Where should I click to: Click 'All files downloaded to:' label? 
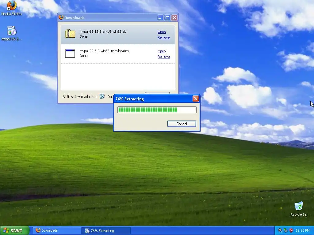[x=79, y=96]
